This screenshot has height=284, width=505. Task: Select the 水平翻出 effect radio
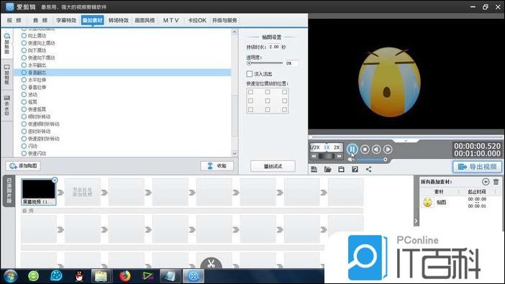[24, 65]
